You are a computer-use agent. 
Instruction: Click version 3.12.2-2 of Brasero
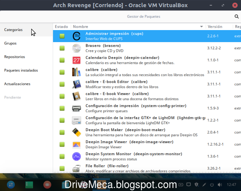pyautogui.click(x=214, y=48)
